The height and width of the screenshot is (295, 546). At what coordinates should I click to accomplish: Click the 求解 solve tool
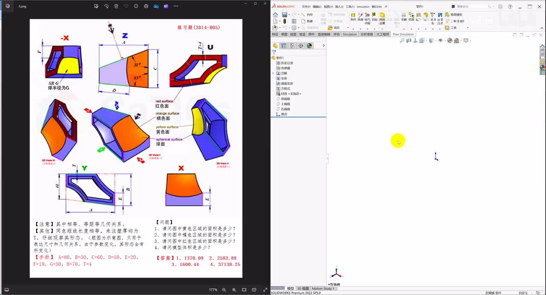tap(404, 17)
